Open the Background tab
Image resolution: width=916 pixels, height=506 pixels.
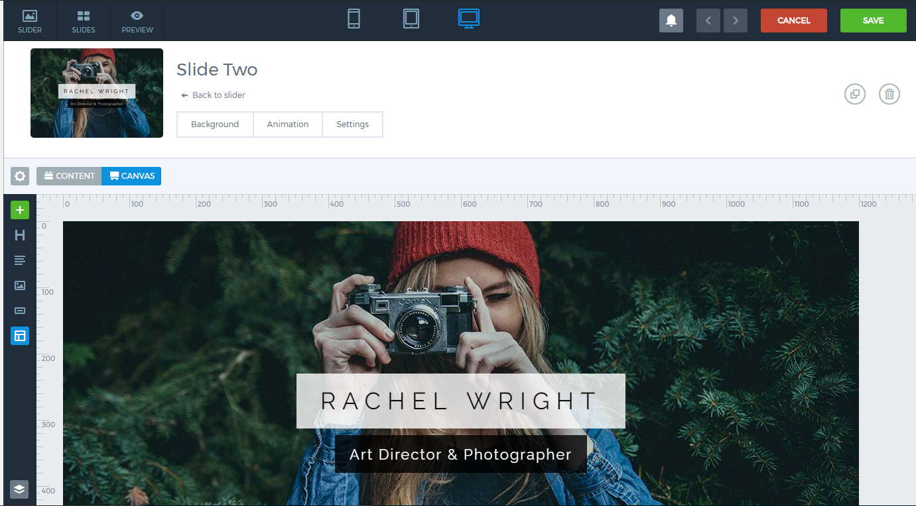tap(215, 125)
